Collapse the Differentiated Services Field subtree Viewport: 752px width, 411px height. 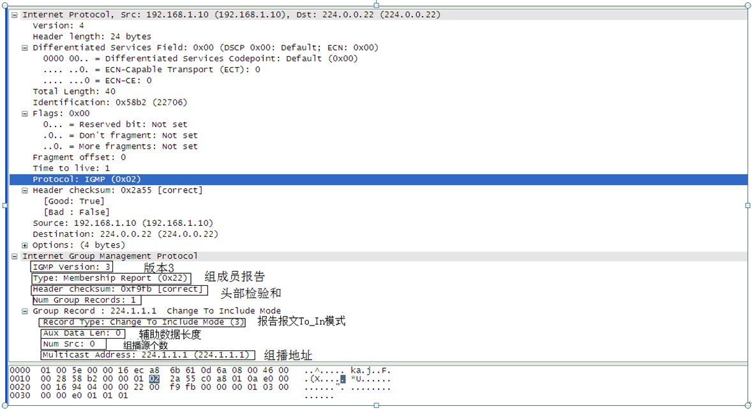point(24,47)
